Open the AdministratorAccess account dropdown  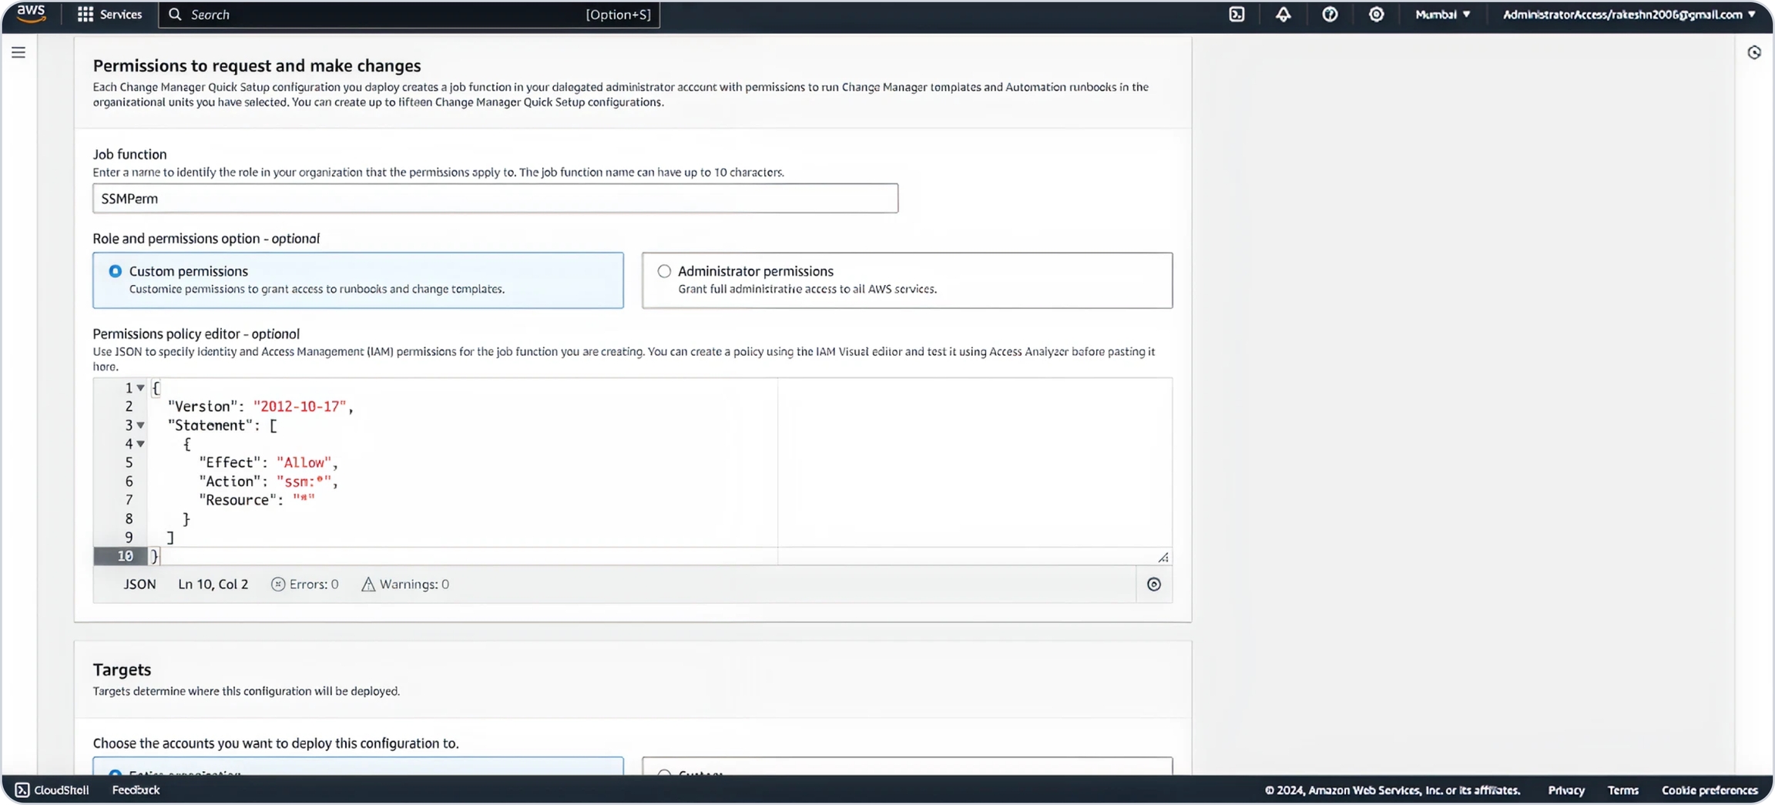coord(1629,15)
